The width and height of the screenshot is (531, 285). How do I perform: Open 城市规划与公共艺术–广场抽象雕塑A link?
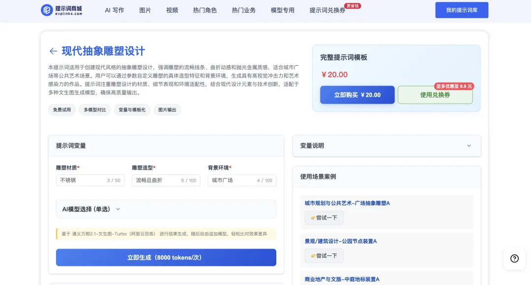[347, 203]
